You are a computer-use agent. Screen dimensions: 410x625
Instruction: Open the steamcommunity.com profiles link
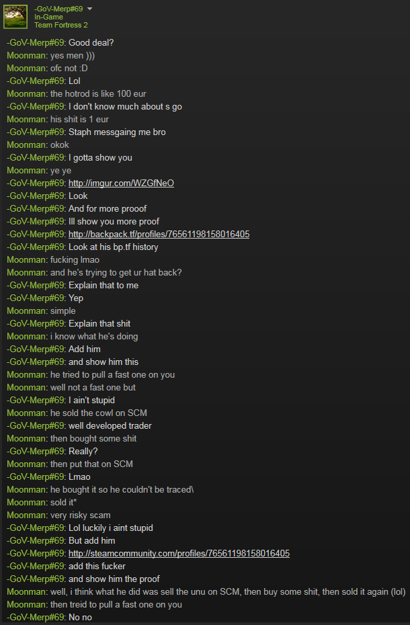(x=179, y=553)
